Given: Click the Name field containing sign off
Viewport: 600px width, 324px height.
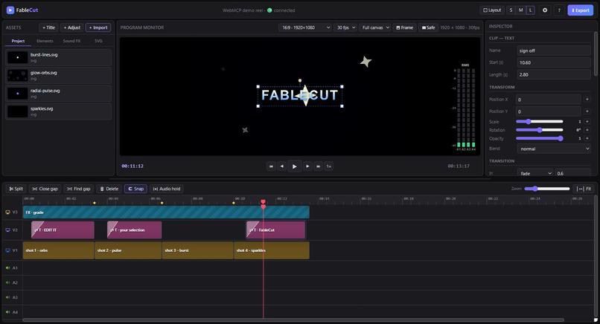Looking at the screenshot, I should coord(554,51).
